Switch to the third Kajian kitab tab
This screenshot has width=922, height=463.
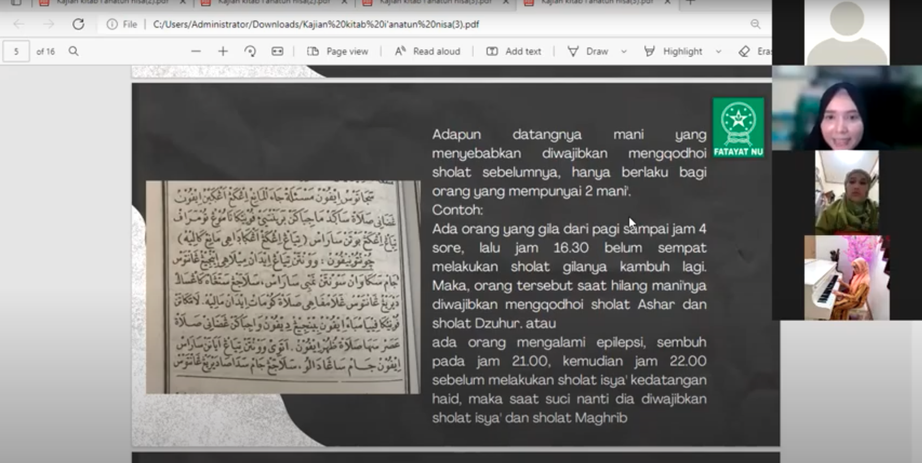tap(435, 2)
